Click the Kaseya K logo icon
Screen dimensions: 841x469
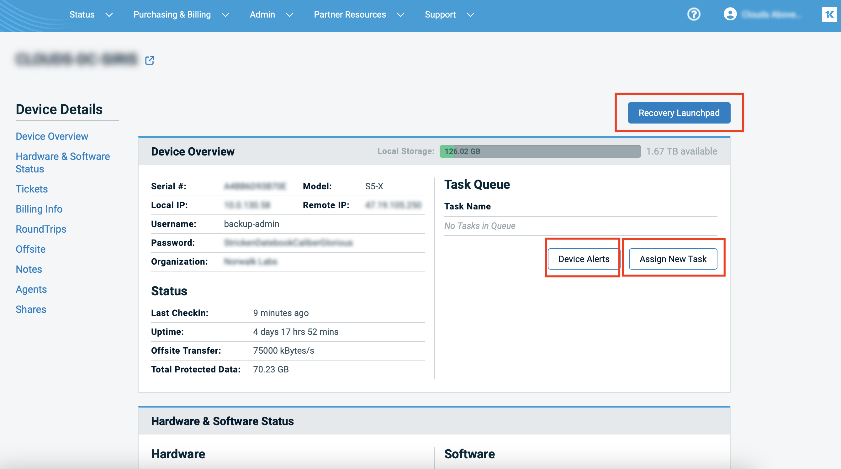[829, 14]
